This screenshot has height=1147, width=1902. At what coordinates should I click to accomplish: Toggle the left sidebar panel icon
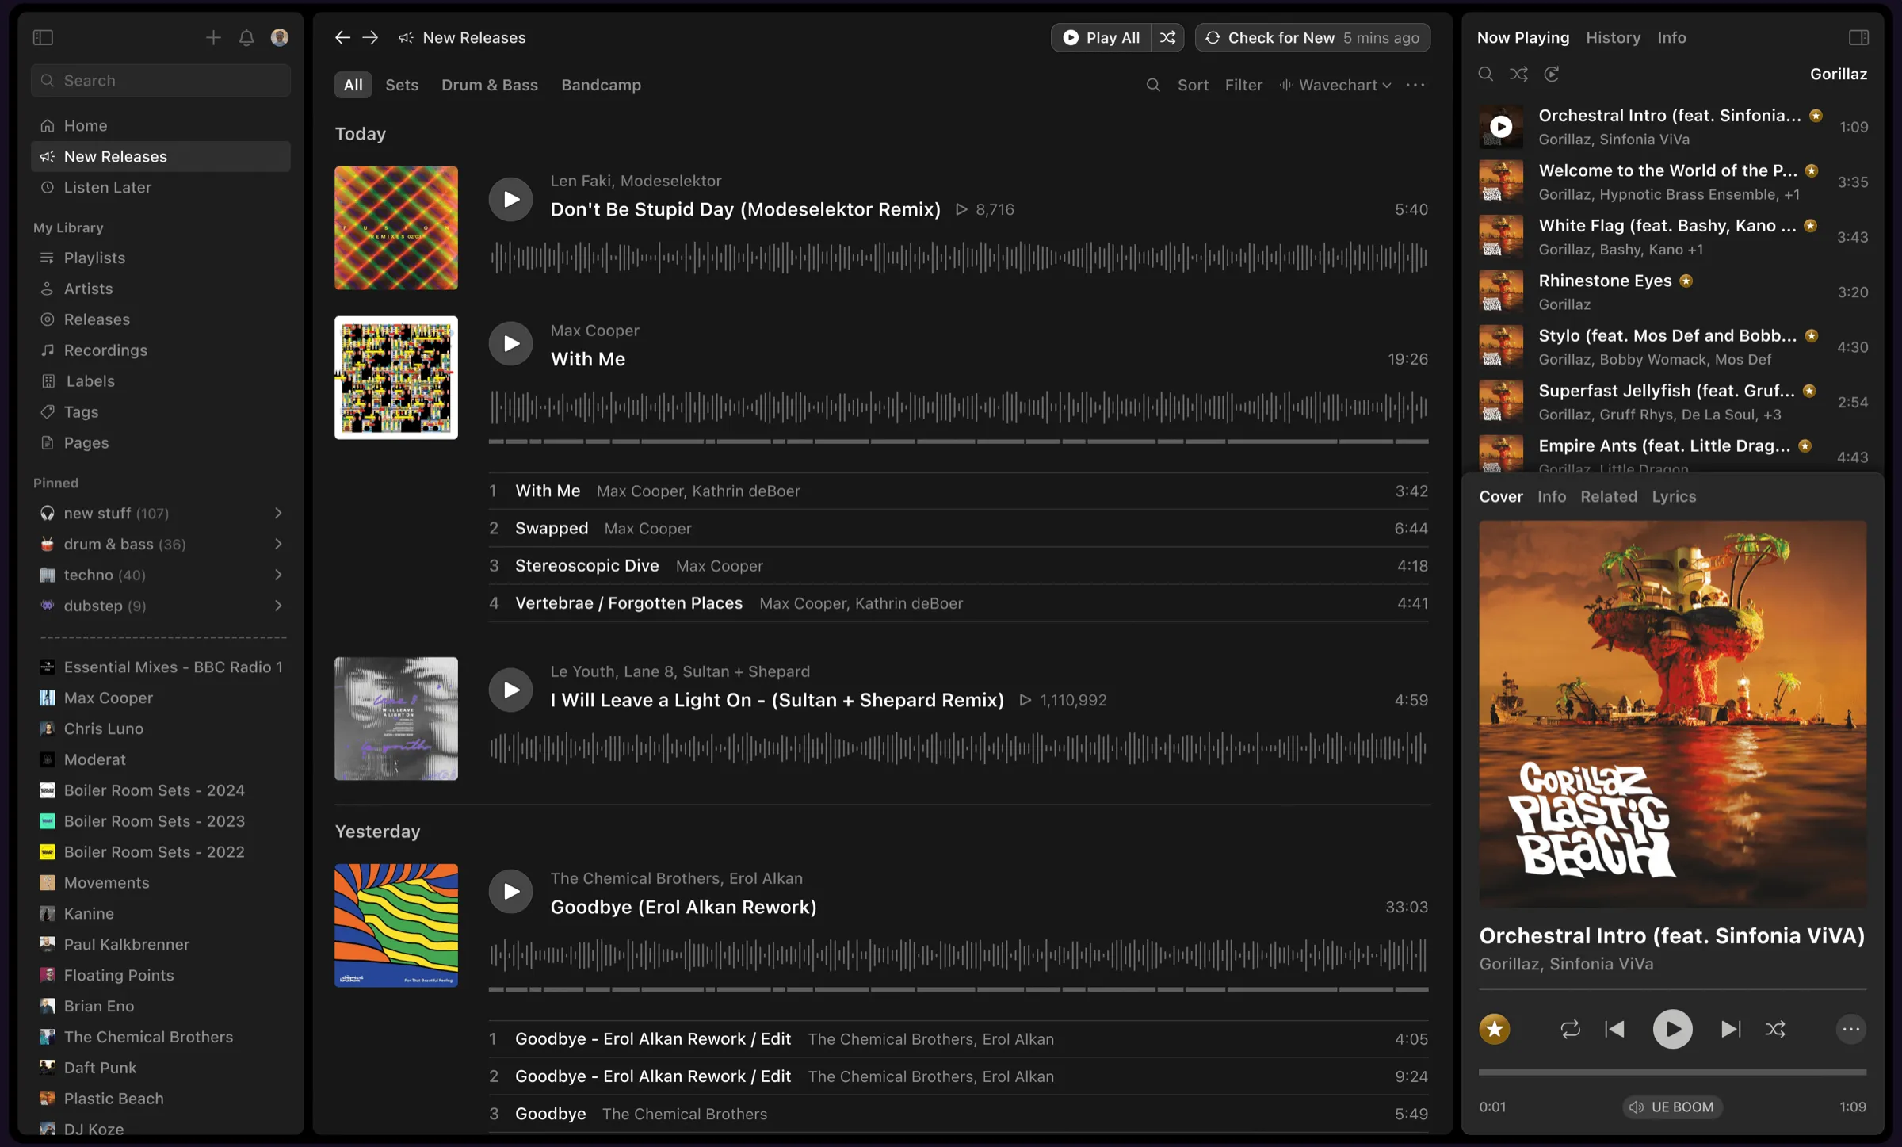point(43,37)
